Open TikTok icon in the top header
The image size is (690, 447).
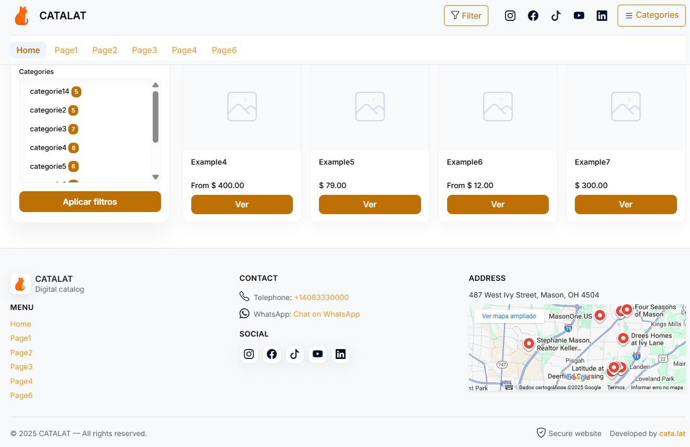click(x=556, y=16)
